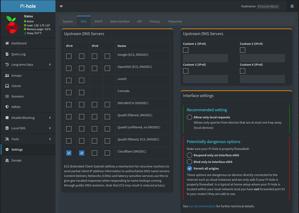Select Allow only local requests radio
299x213 pixels.
[x=190, y=117]
